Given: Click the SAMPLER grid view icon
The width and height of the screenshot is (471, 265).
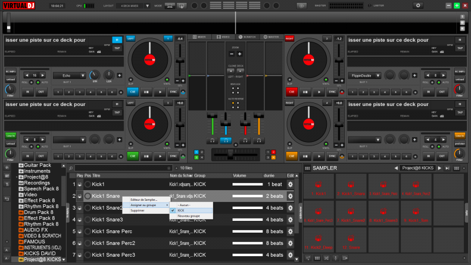Looking at the screenshot, I should pos(307,168).
